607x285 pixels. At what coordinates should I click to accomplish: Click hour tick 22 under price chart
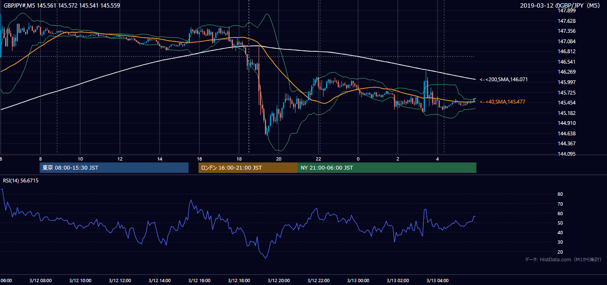(x=319, y=159)
